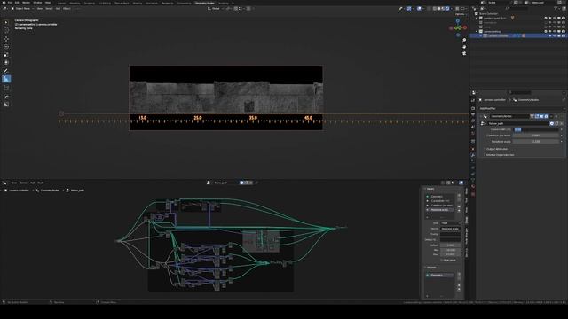Open the Modifiers wrench properties tab
Screen dimensions: 568x319
[473, 155]
